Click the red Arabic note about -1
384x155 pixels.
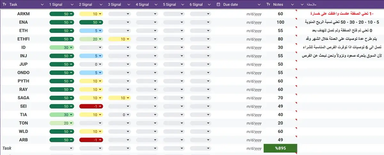click(341, 14)
